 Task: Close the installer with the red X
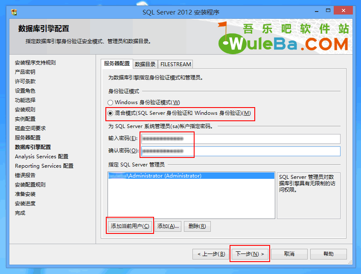click(343, 10)
